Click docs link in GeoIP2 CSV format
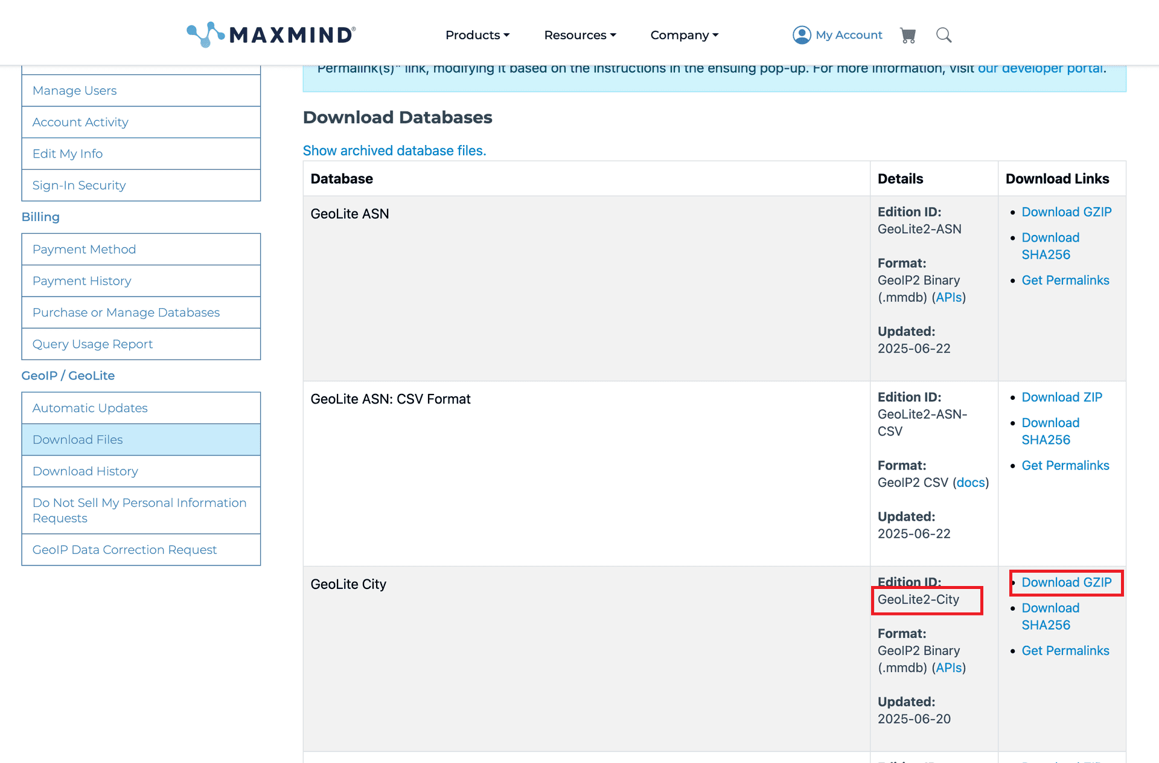 click(971, 483)
